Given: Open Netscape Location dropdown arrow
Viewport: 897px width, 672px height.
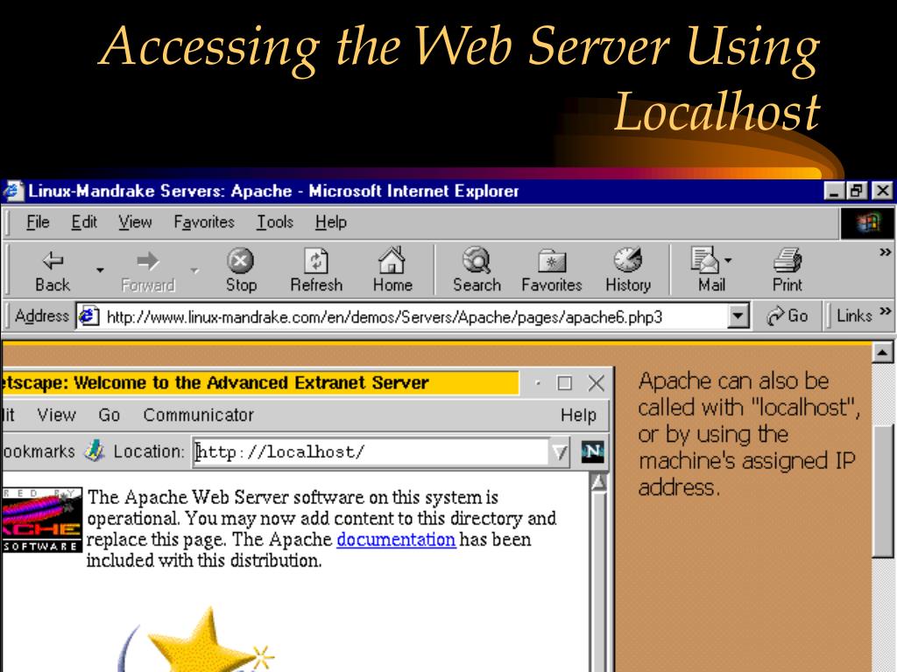Looking at the screenshot, I should coord(560,452).
